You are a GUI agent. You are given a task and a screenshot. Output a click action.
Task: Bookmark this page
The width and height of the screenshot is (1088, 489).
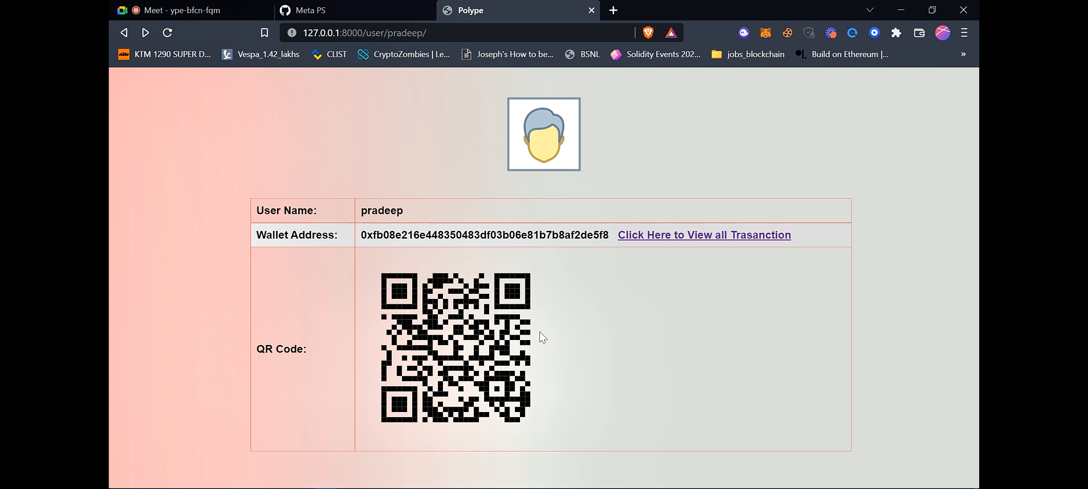click(264, 33)
